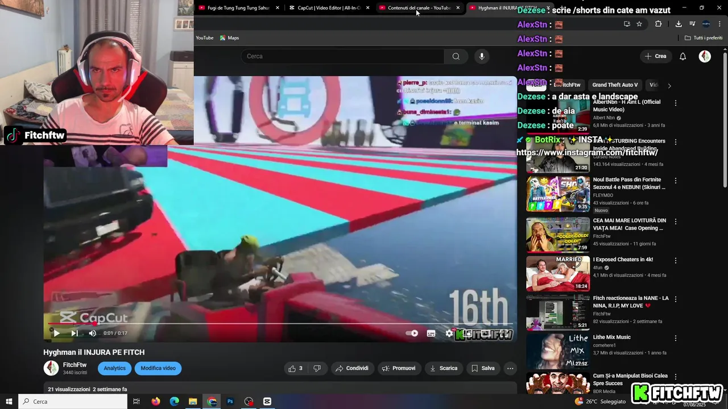Open player settings gear
Screen dimensions: 728x409
click(449, 333)
